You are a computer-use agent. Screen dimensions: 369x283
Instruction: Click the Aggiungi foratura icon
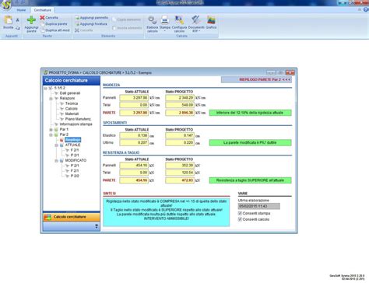pyautogui.click(x=77, y=24)
